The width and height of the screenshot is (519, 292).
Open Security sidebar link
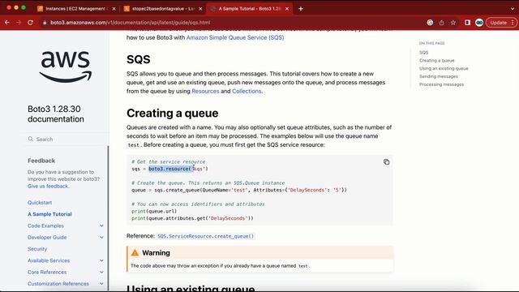pyautogui.click(x=37, y=249)
